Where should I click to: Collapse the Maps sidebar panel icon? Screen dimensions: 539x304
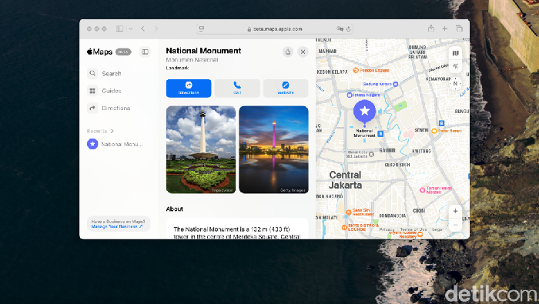point(145,52)
